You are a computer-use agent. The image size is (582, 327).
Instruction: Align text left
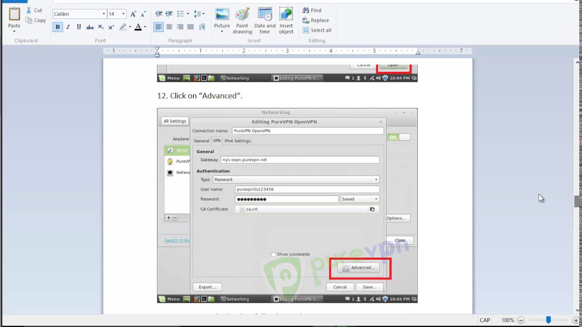point(158,27)
